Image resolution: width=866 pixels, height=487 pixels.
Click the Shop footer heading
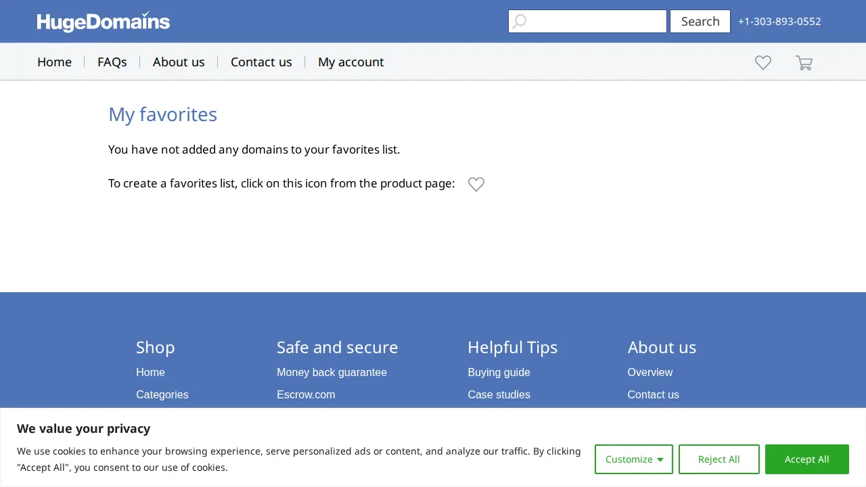pyautogui.click(x=156, y=347)
